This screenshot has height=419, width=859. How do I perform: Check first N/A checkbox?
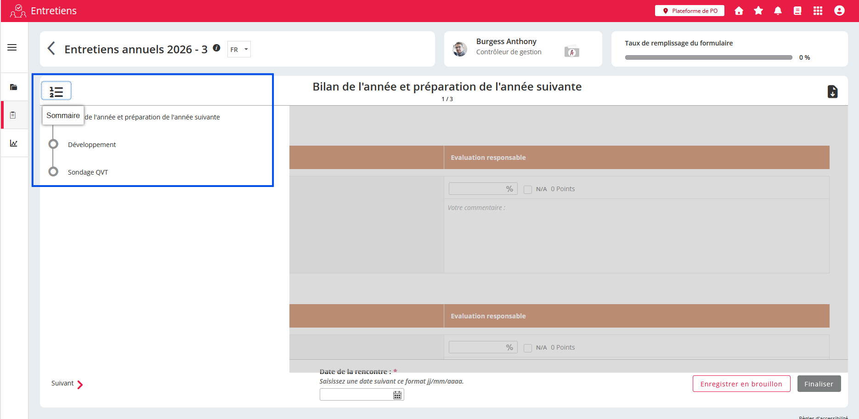(528, 189)
